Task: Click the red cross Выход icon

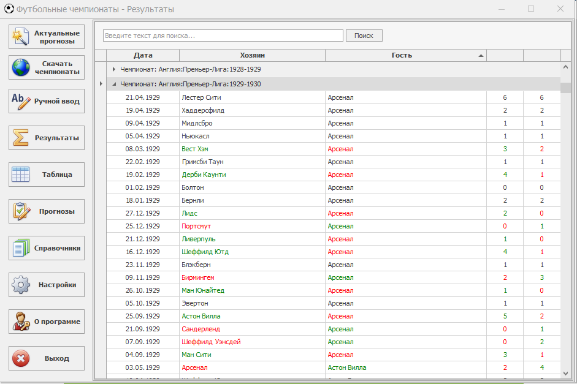Action: [21, 358]
